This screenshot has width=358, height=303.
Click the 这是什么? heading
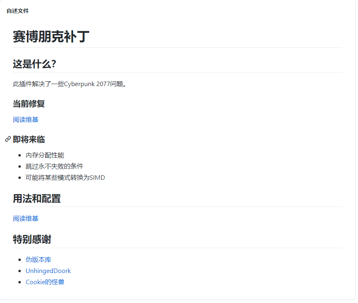(x=34, y=64)
